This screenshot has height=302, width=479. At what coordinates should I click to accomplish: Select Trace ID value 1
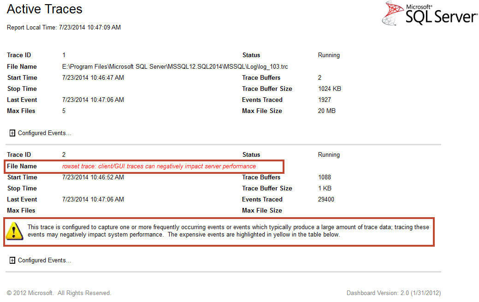pyautogui.click(x=64, y=55)
